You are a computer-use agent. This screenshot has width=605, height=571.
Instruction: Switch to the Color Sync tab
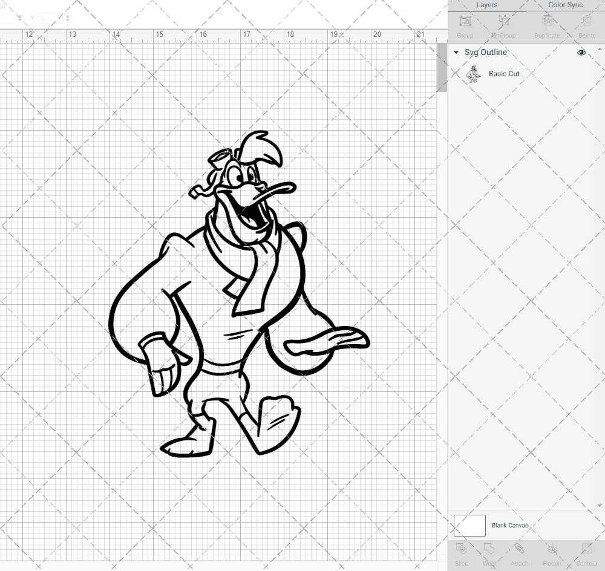point(565,5)
